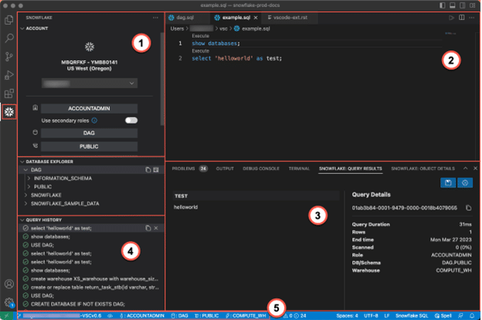Viewport: 482px width, 320px height.
Task: Open the Explorer view in activity bar
Action: coord(9,20)
